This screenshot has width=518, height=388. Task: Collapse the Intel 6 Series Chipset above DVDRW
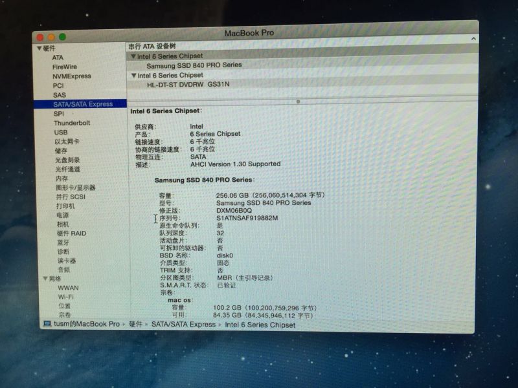(x=134, y=76)
